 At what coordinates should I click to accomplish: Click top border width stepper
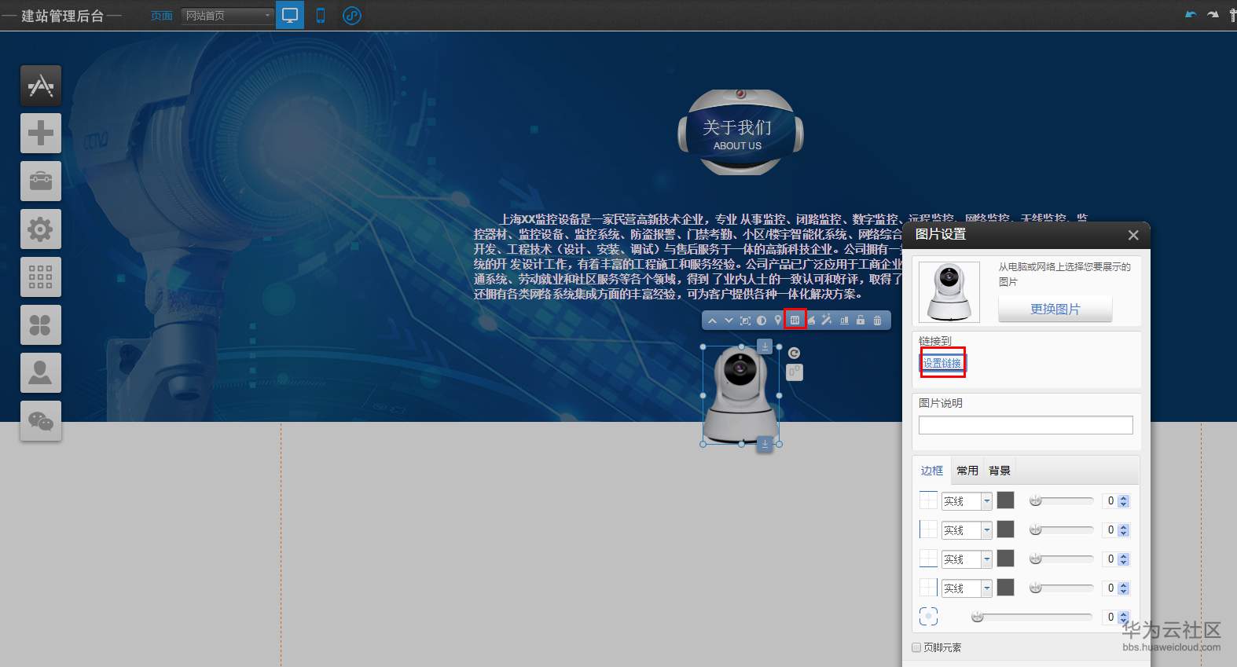click(1123, 501)
